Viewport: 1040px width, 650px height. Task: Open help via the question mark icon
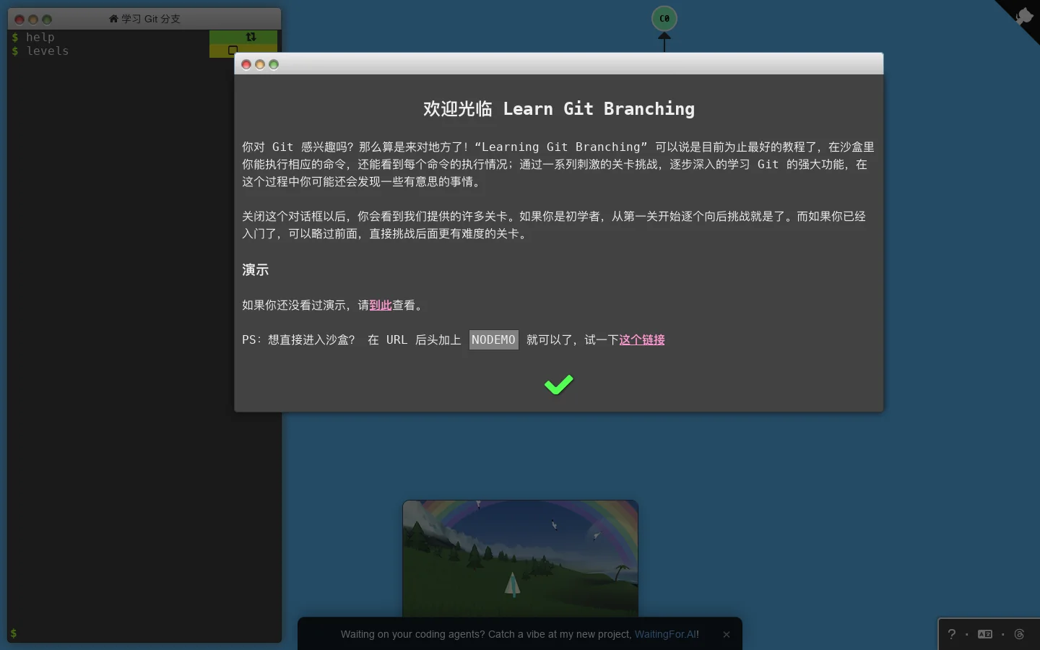(952, 634)
